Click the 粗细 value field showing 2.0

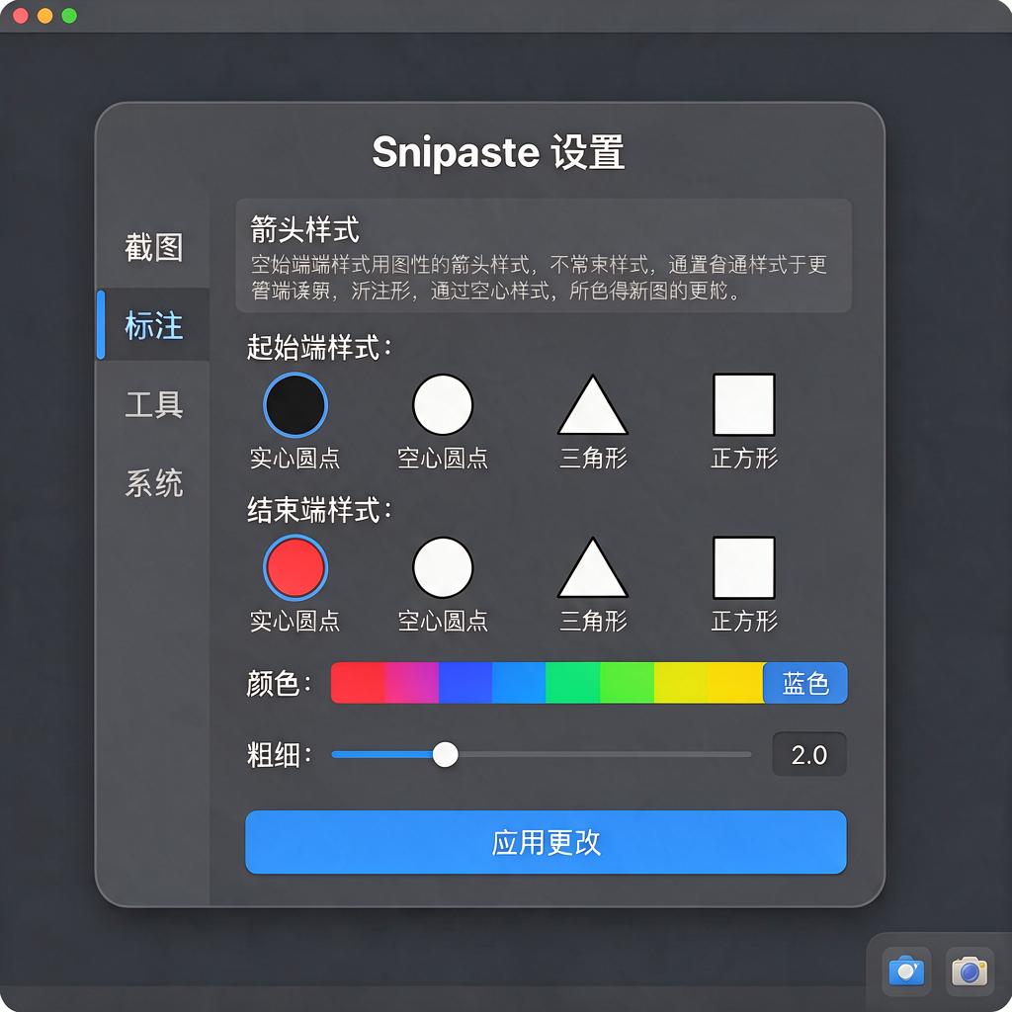(809, 754)
